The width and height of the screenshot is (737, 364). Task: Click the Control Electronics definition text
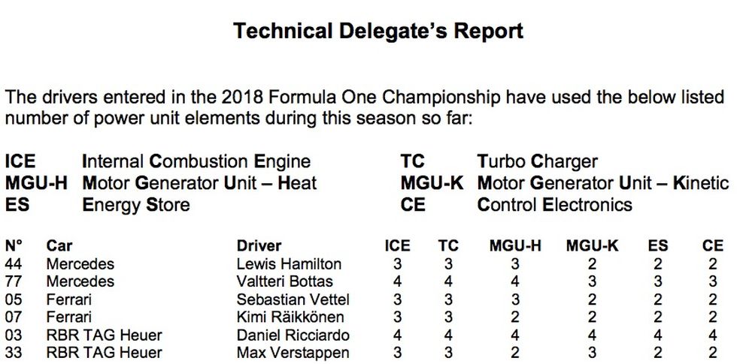click(555, 205)
